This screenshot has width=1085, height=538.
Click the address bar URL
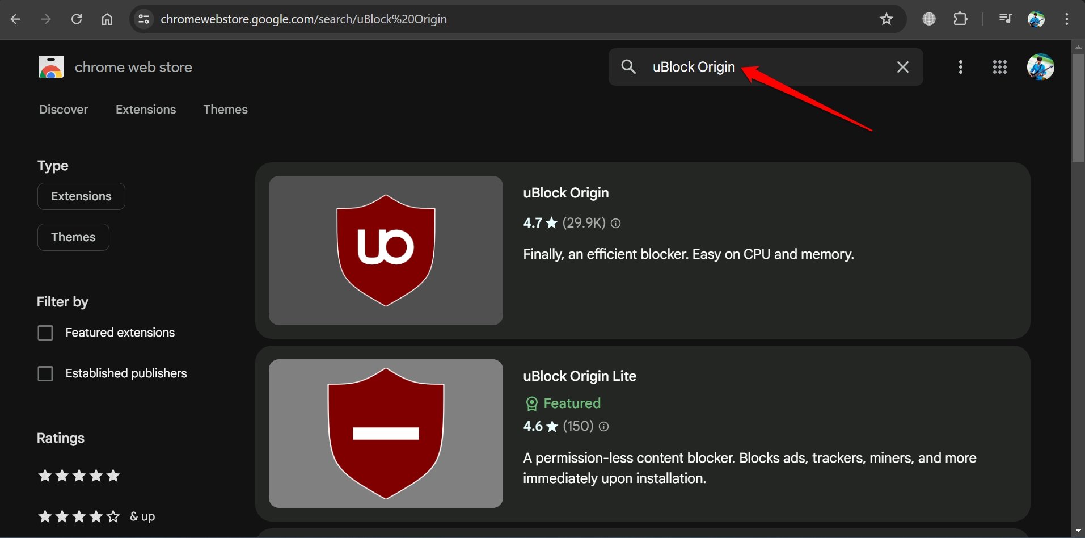click(x=304, y=19)
